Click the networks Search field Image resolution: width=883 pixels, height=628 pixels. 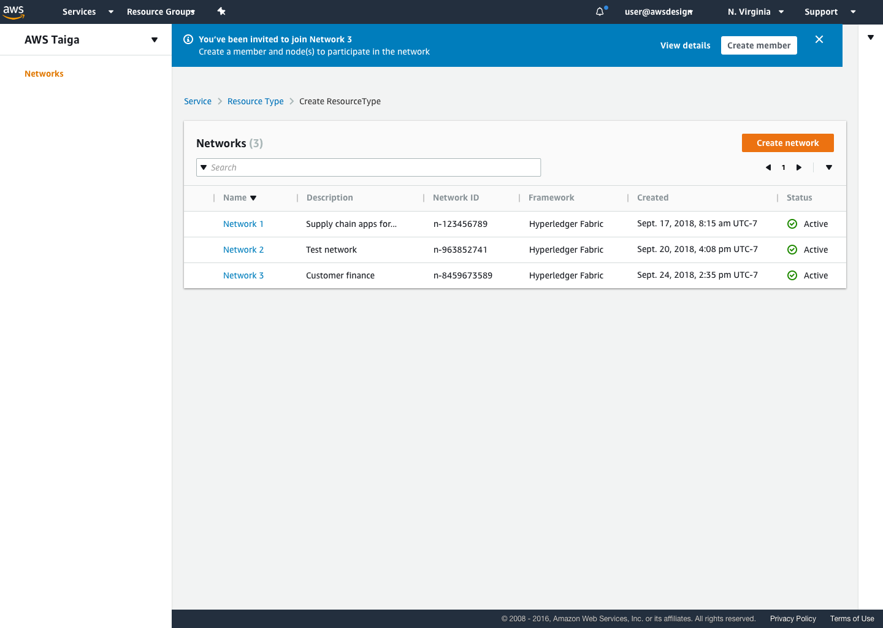[x=369, y=167]
